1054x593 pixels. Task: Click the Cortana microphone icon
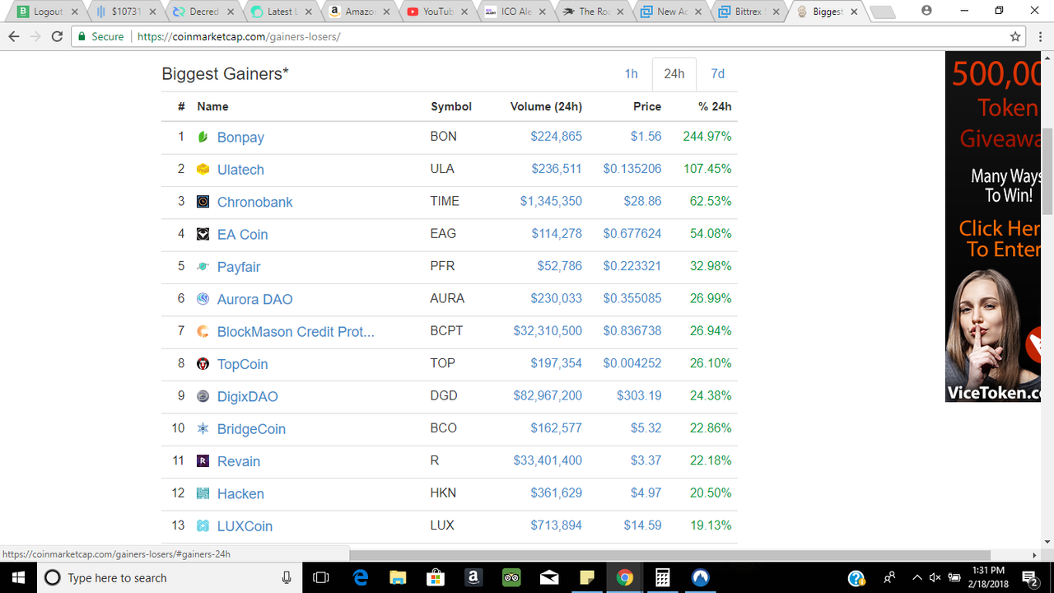(287, 577)
